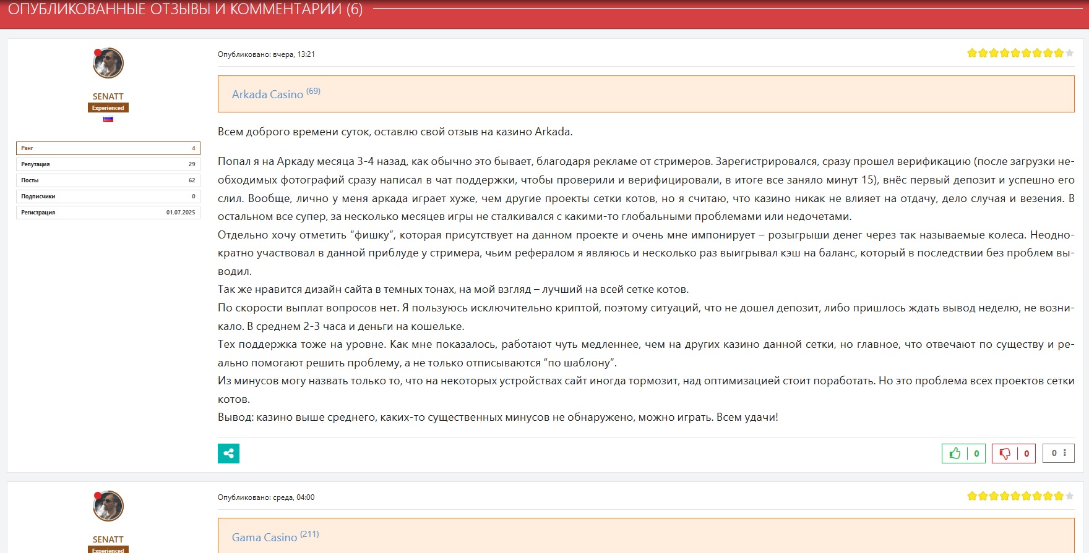Select the Ранг stat row
Viewport: 1089px width, 553px height.
[x=108, y=148]
